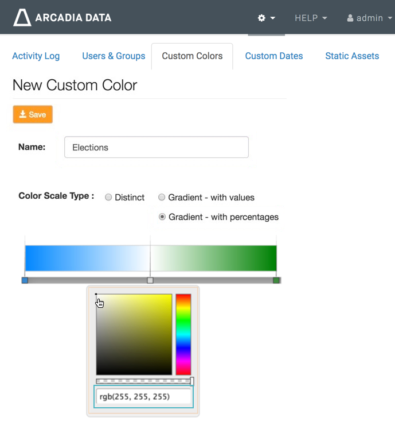Click the rgb color value text field
395x421 pixels.
click(143, 396)
